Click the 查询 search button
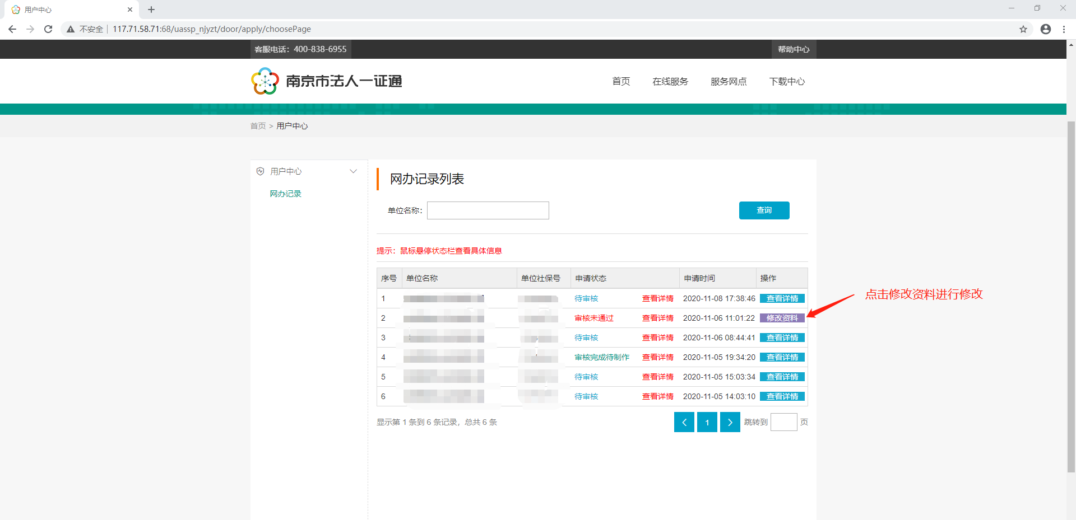Screen dimensions: 1076x520 click(x=764, y=210)
